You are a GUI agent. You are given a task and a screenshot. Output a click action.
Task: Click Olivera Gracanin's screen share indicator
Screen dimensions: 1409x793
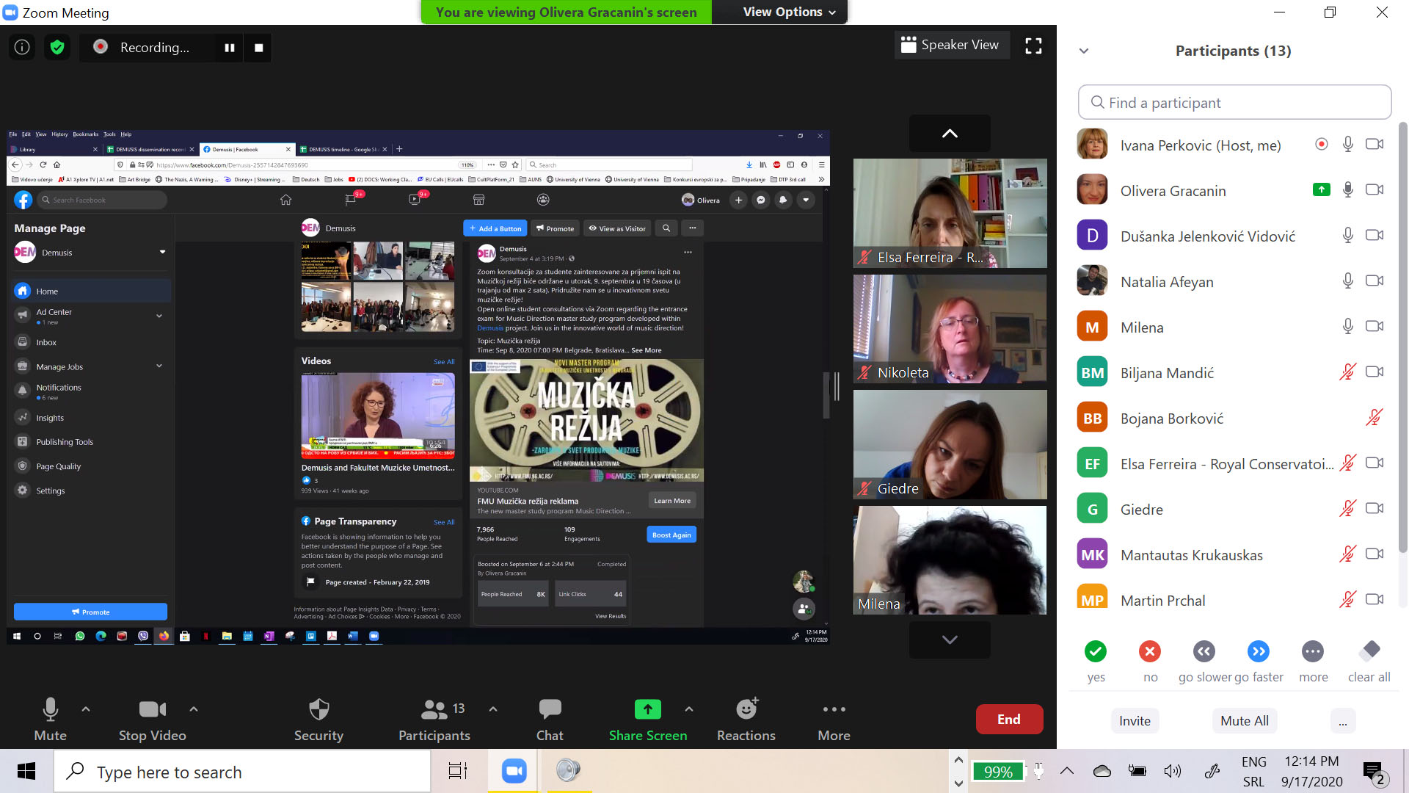click(x=1321, y=190)
